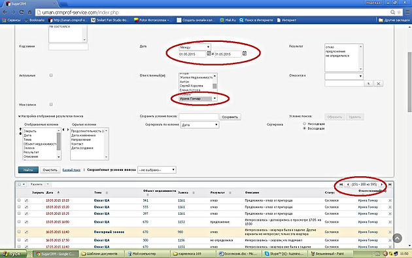Open the 'Поиск в Интернете' bookmark
The image size is (412, 258).
click(256, 20)
